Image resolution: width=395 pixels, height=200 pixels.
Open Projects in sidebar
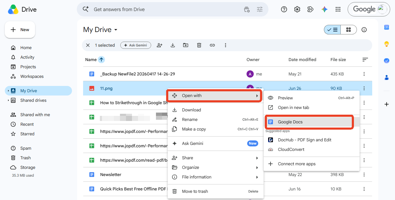pyautogui.click(x=38, y=67)
